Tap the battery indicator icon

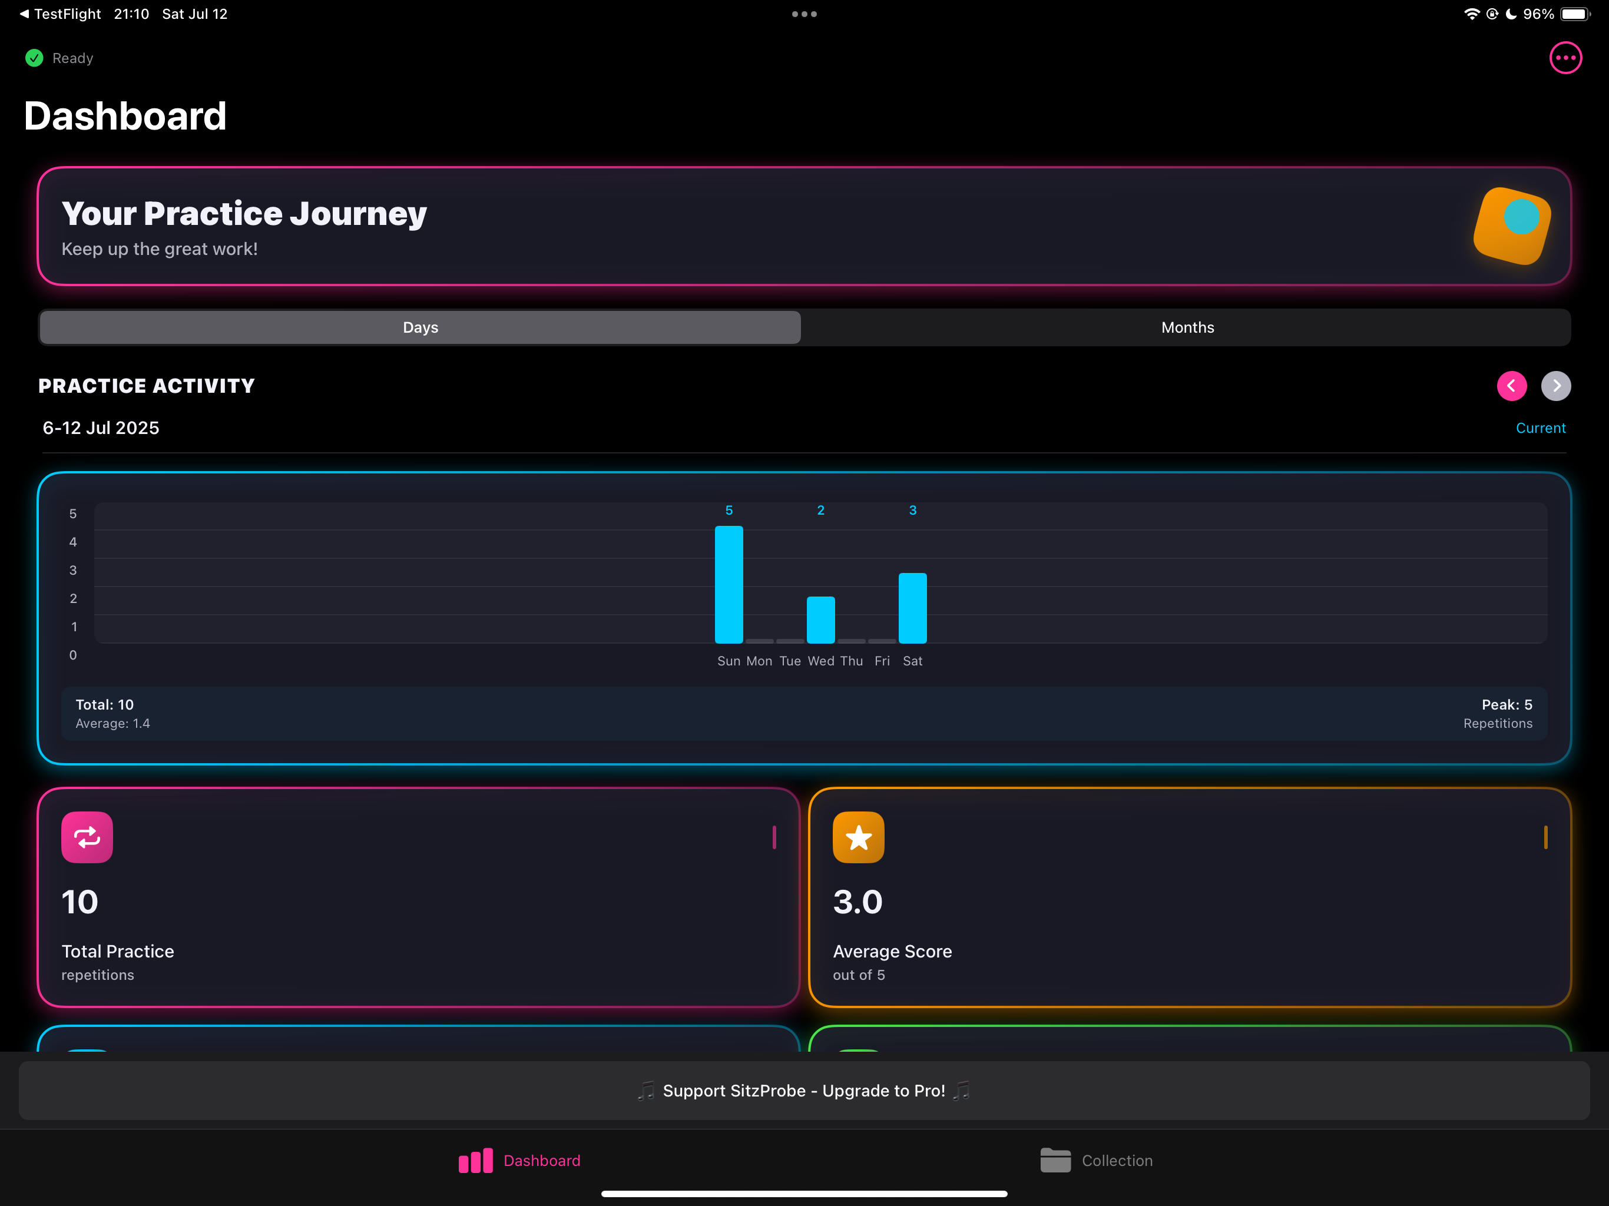(1575, 14)
